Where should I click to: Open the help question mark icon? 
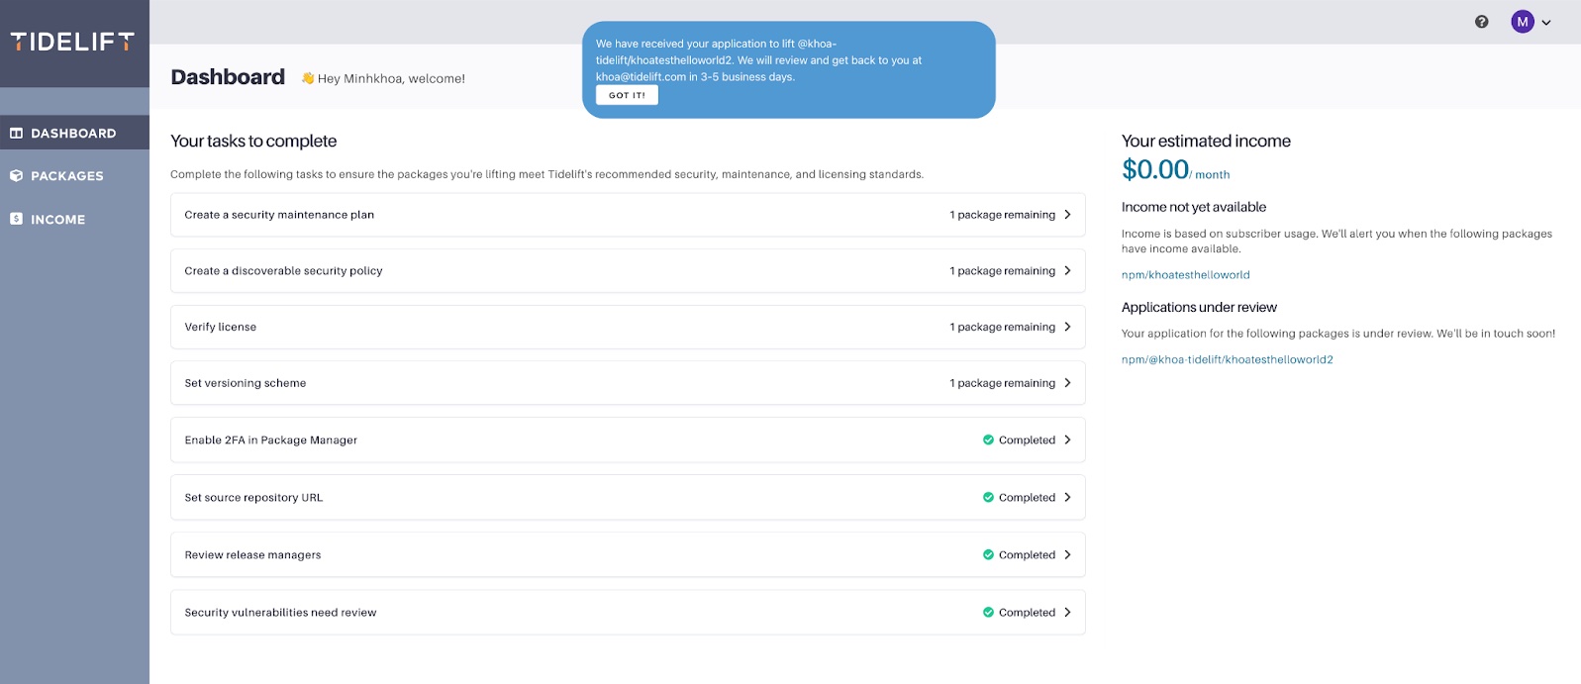tap(1481, 22)
